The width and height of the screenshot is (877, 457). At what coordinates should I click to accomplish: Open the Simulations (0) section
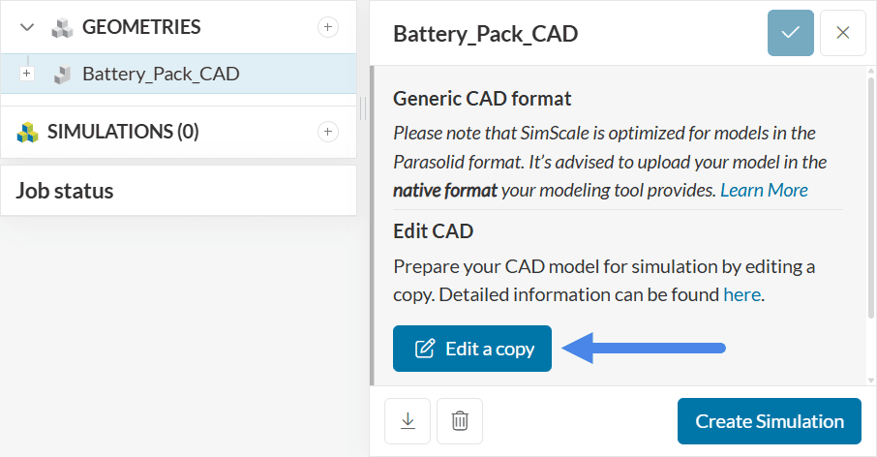click(123, 132)
